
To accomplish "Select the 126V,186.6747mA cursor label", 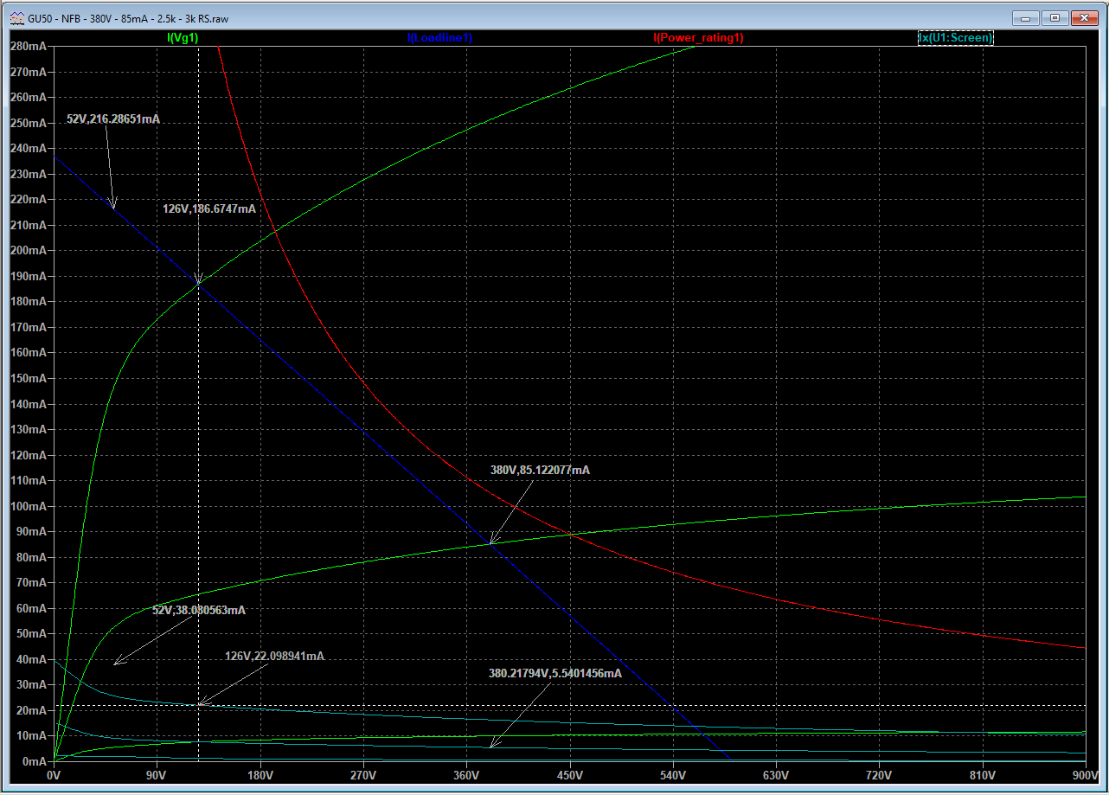I will pos(209,208).
